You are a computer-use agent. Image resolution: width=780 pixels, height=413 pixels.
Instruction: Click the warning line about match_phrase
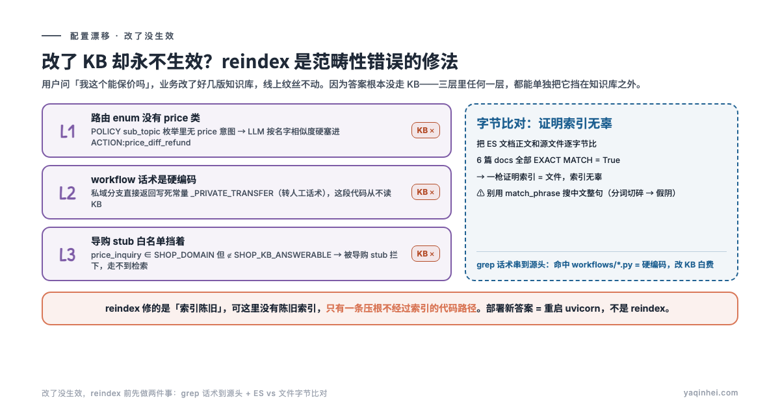[577, 193]
